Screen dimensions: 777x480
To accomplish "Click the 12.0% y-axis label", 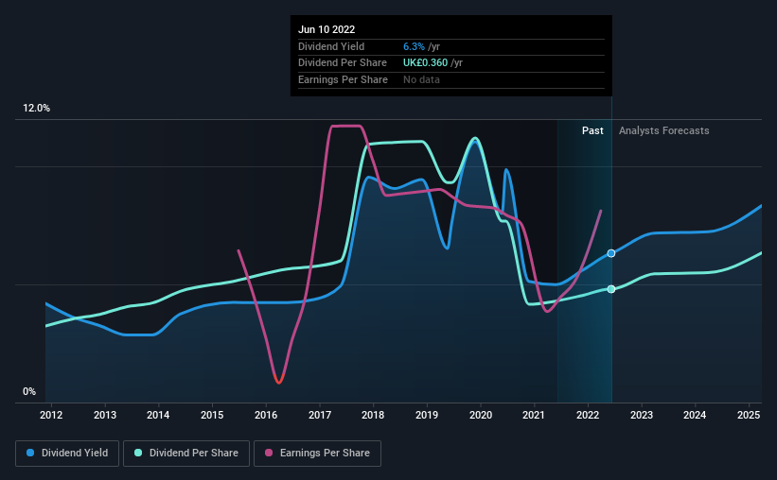I will (x=36, y=109).
